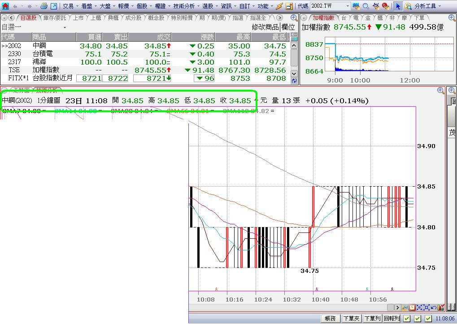
Task: Switch to the 特別報價 tab
Action: [182, 18]
